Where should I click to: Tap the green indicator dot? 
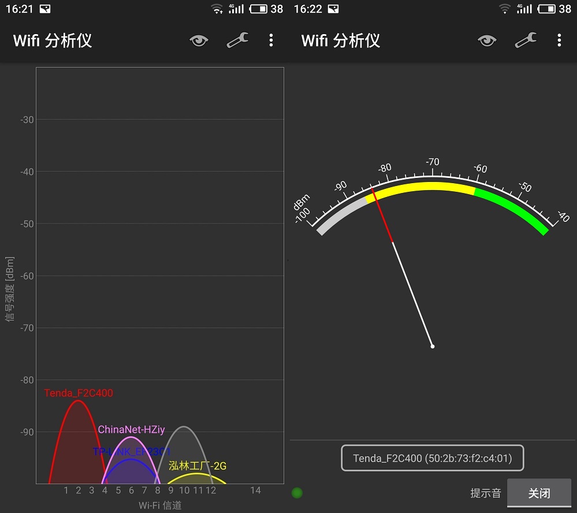tap(297, 493)
